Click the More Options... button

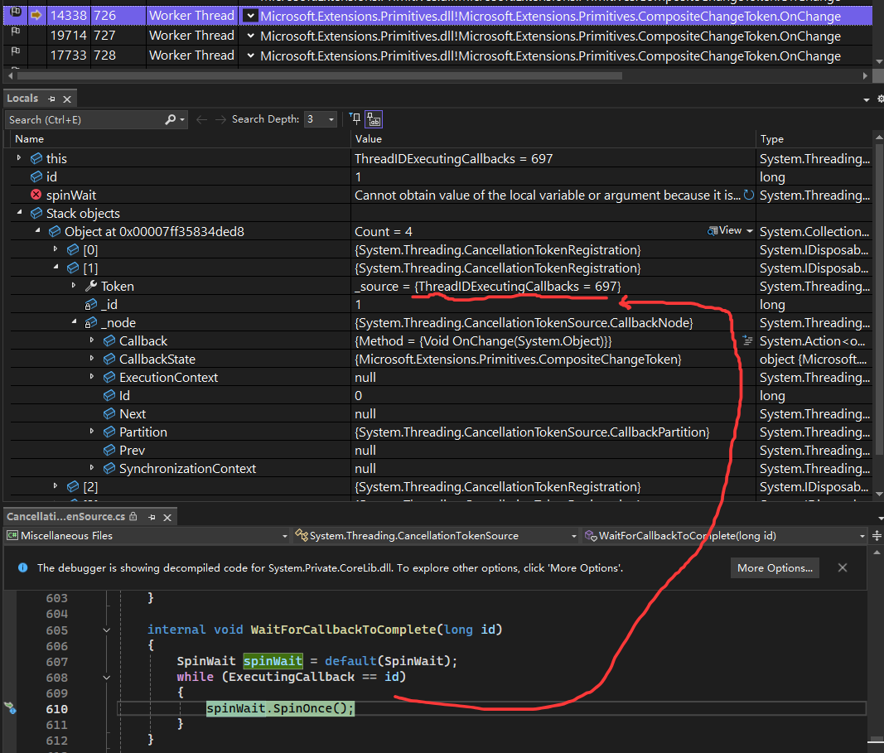(x=775, y=568)
